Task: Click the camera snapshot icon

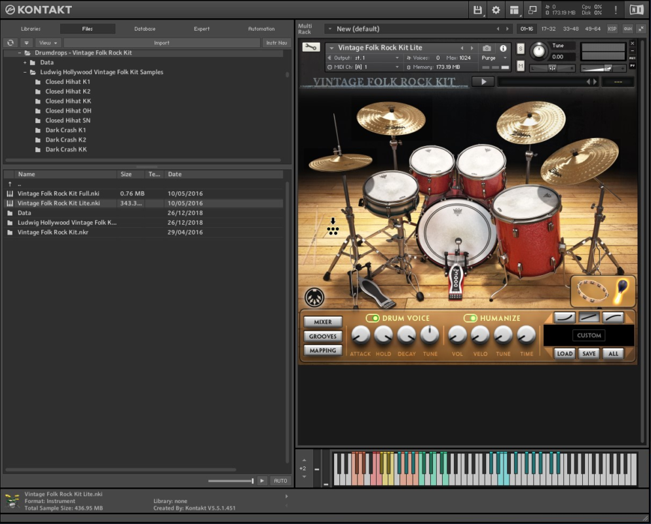Action: pos(487,48)
